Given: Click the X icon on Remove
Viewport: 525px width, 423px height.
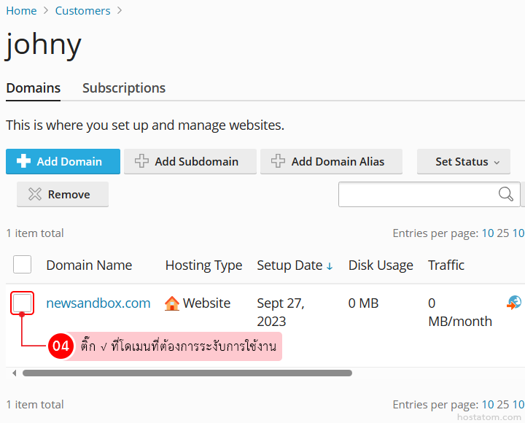Looking at the screenshot, I should (x=35, y=194).
